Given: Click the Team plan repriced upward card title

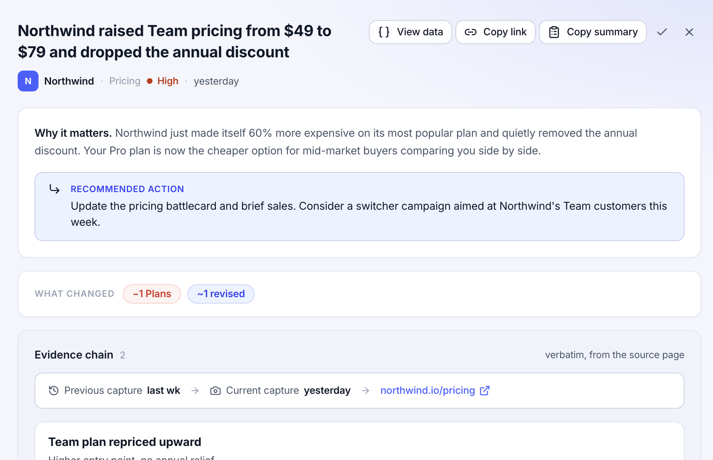Looking at the screenshot, I should (125, 442).
